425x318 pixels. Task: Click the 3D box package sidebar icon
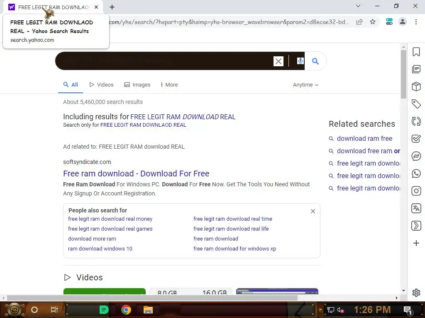click(416, 87)
